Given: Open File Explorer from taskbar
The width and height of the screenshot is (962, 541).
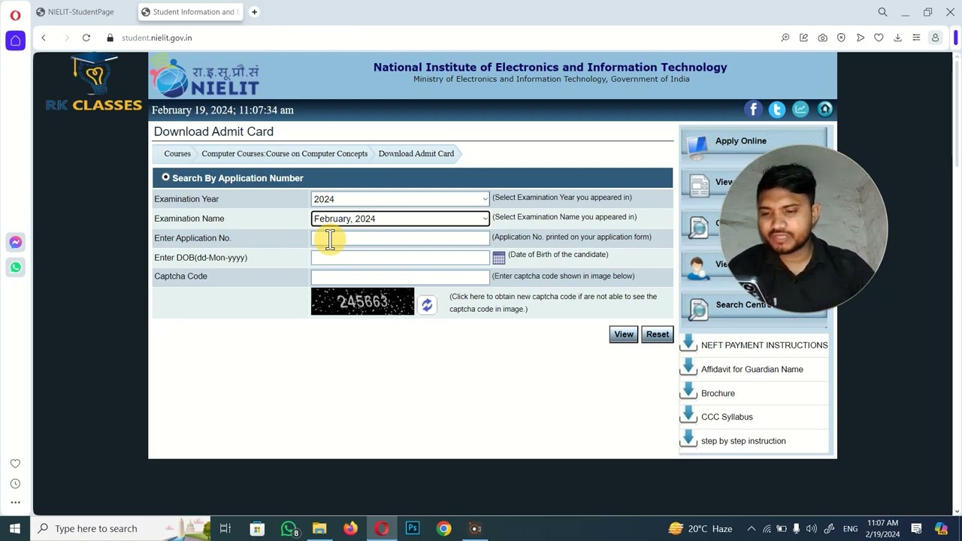Looking at the screenshot, I should 319,528.
